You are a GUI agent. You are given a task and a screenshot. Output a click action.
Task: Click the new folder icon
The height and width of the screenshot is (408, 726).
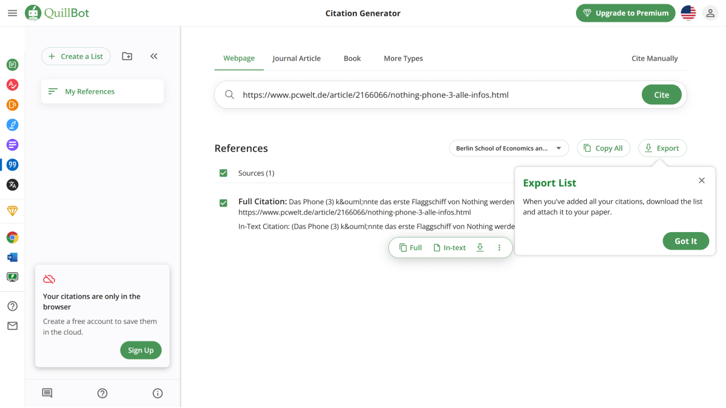(127, 56)
